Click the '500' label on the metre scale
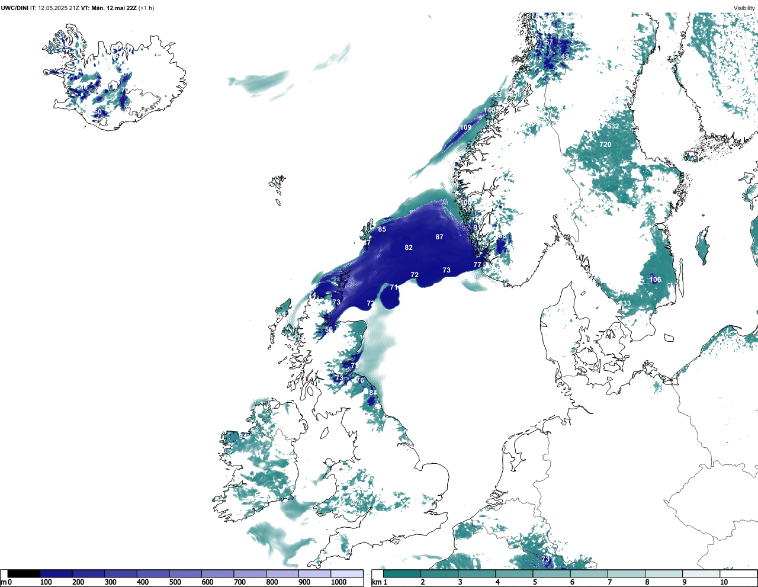The image size is (758, 587). [x=175, y=582]
